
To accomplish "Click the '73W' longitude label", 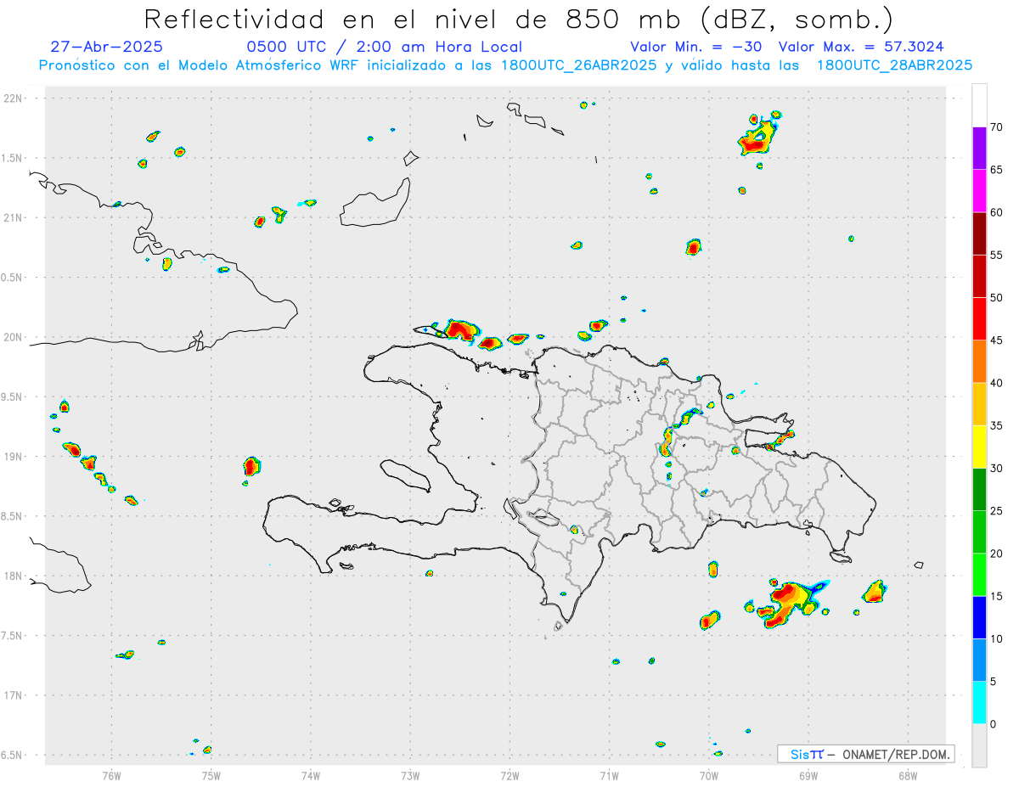I will [x=410, y=775].
